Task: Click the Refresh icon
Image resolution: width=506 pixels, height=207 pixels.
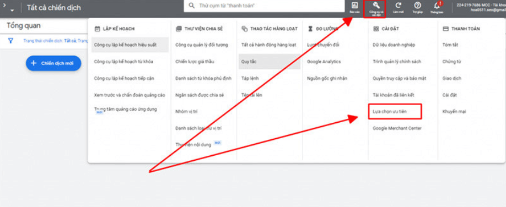Action: pos(399,6)
